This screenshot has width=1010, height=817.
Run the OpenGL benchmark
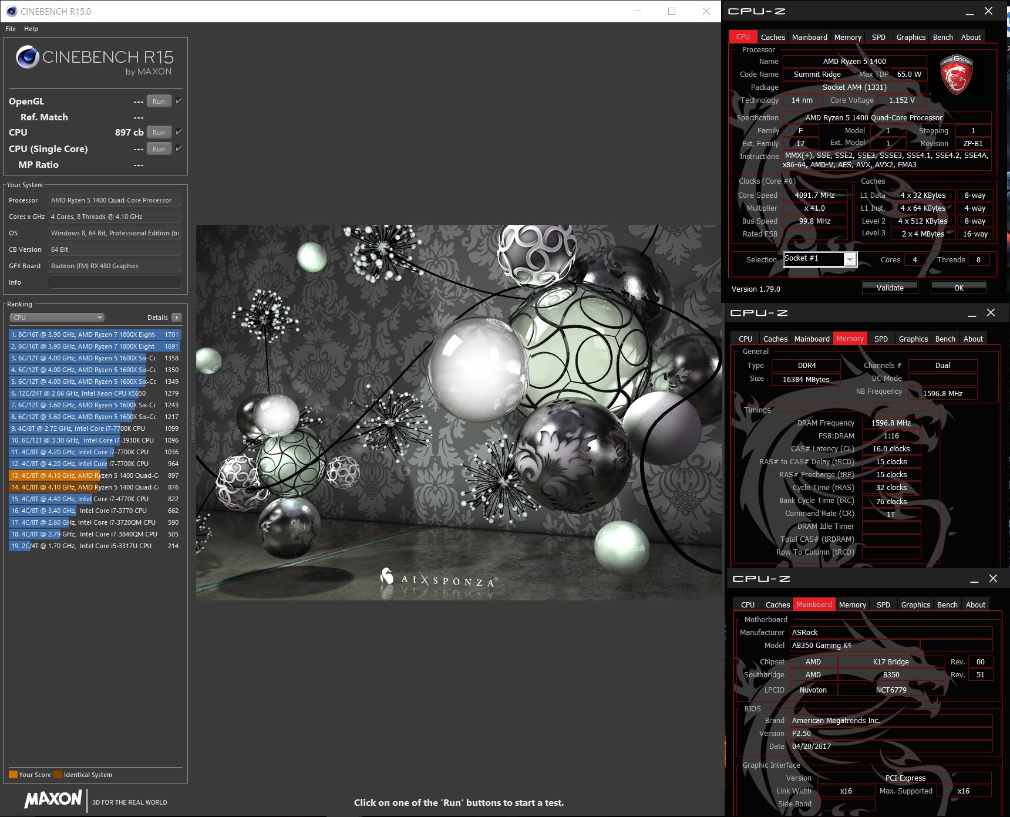coord(159,101)
